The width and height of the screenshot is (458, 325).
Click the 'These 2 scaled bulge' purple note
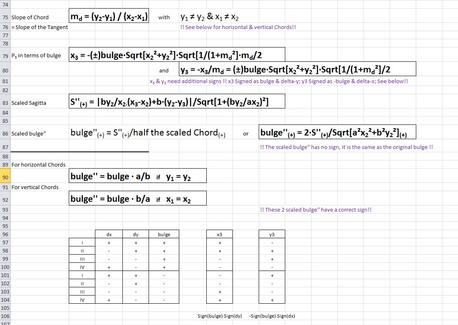316,210
